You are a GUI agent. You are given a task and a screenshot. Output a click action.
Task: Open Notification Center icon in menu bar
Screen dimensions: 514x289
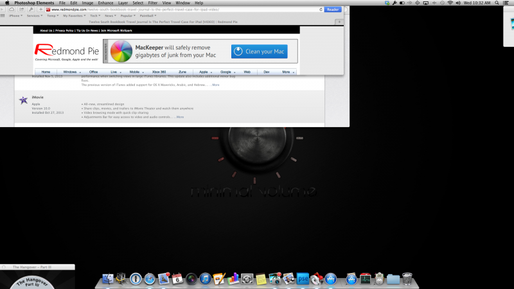506,3
